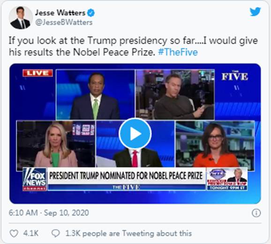The width and height of the screenshot is (271, 244).
Task: Click the reply speech bubble icon
Action: click(x=56, y=234)
